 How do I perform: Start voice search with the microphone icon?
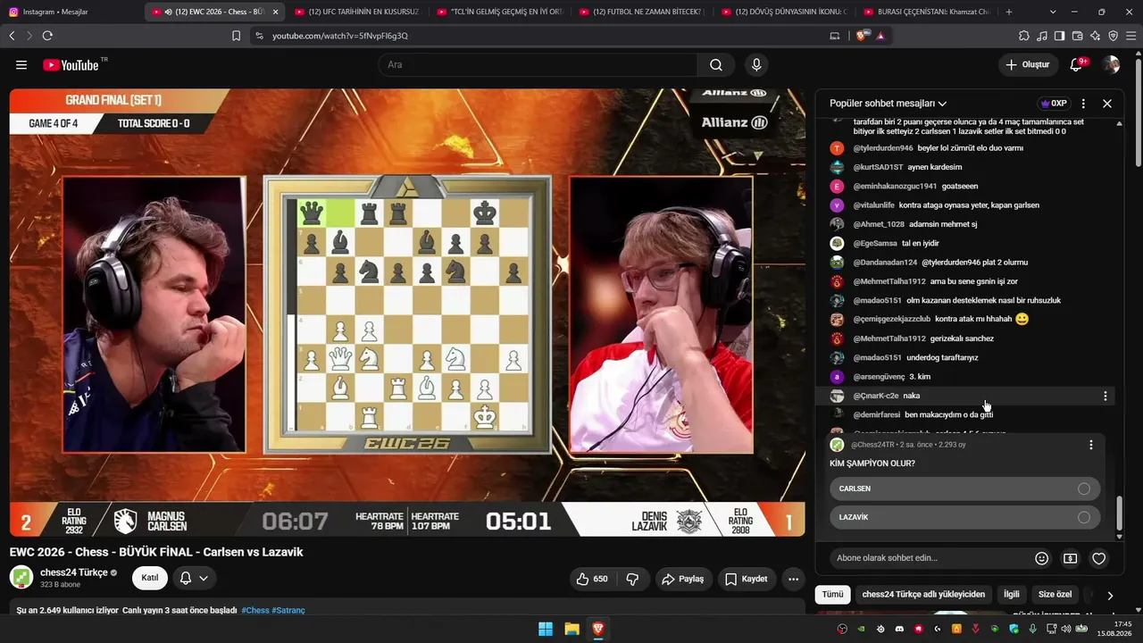click(x=756, y=65)
